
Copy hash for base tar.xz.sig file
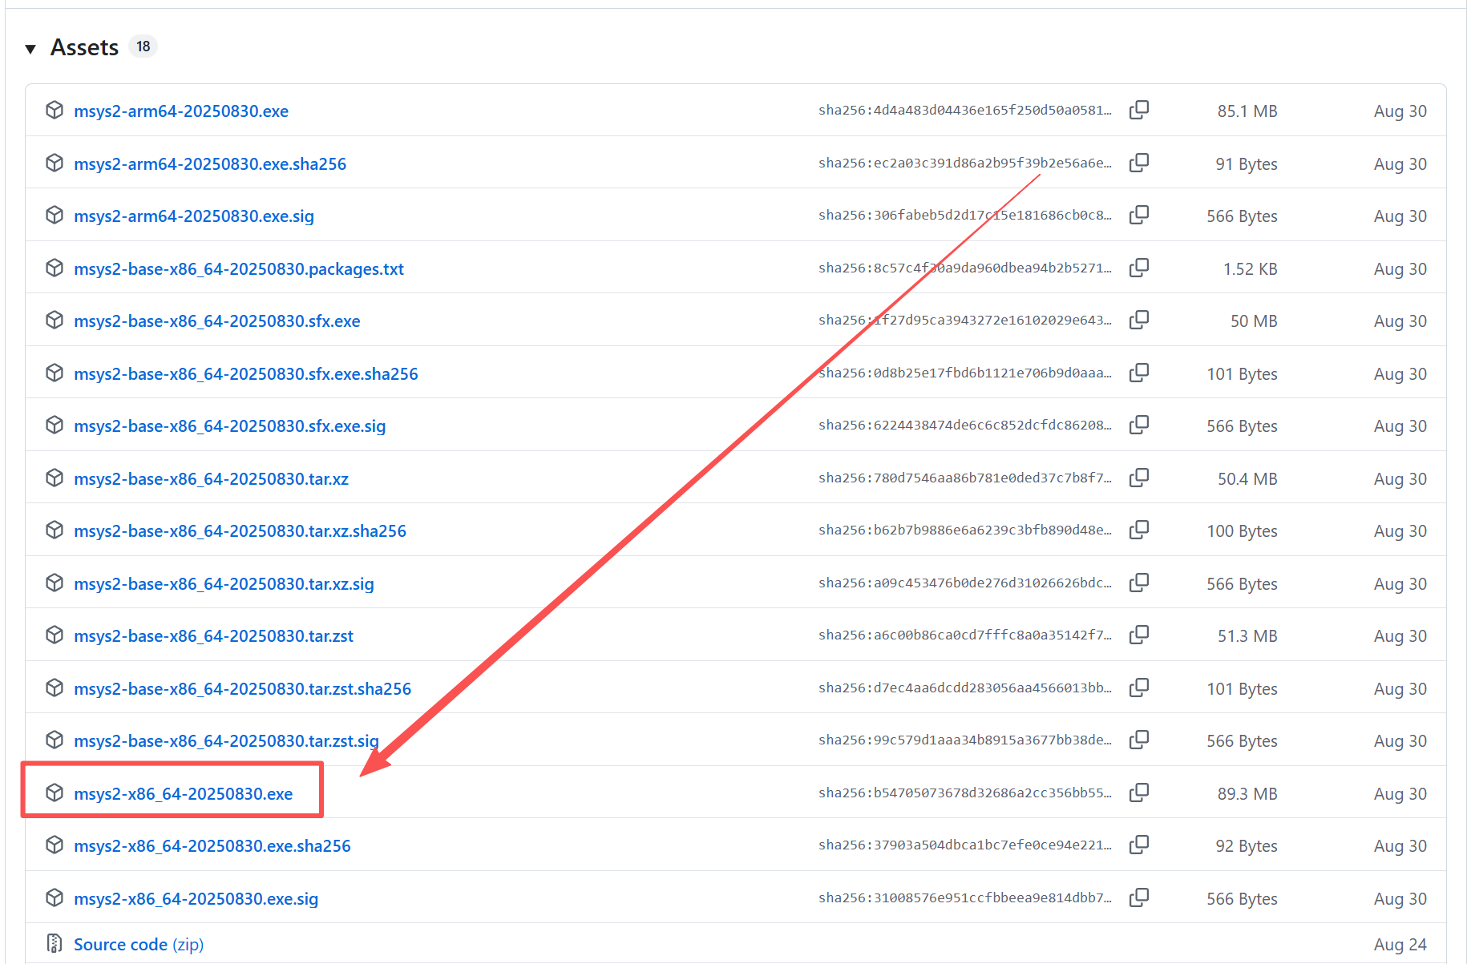(x=1139, y=583)
